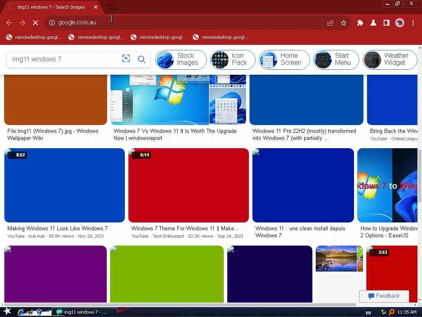
Task: Filter results by Icon Pack chip
Action: point(232,59)
